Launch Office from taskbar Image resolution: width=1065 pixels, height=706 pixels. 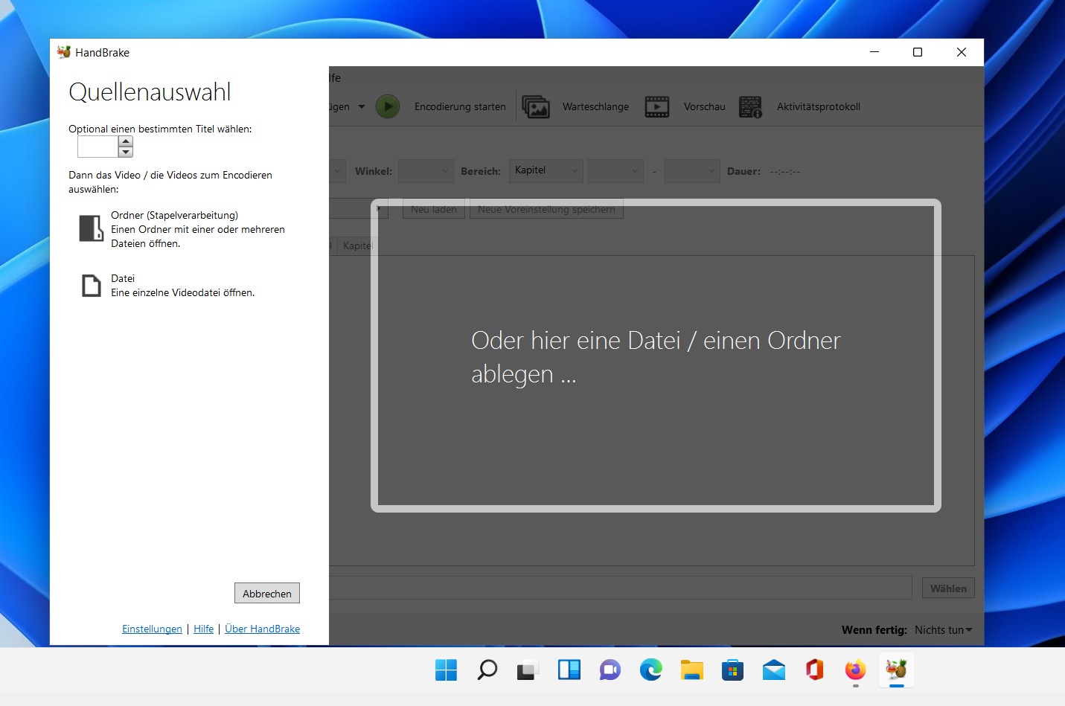[815, 670]
